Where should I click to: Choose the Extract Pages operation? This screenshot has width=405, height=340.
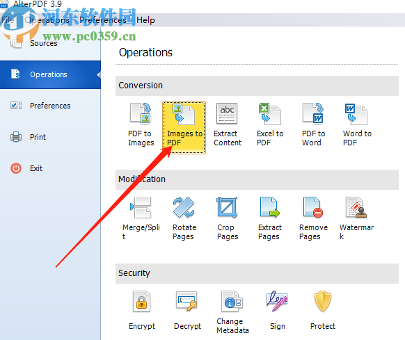pyautogui.click(x=270, y=218)
